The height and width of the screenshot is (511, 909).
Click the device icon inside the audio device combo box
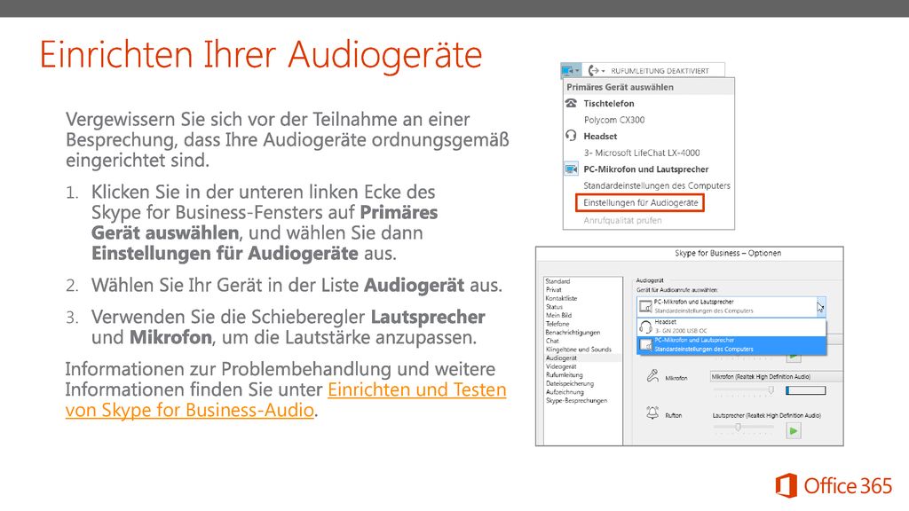coord(645,306)
